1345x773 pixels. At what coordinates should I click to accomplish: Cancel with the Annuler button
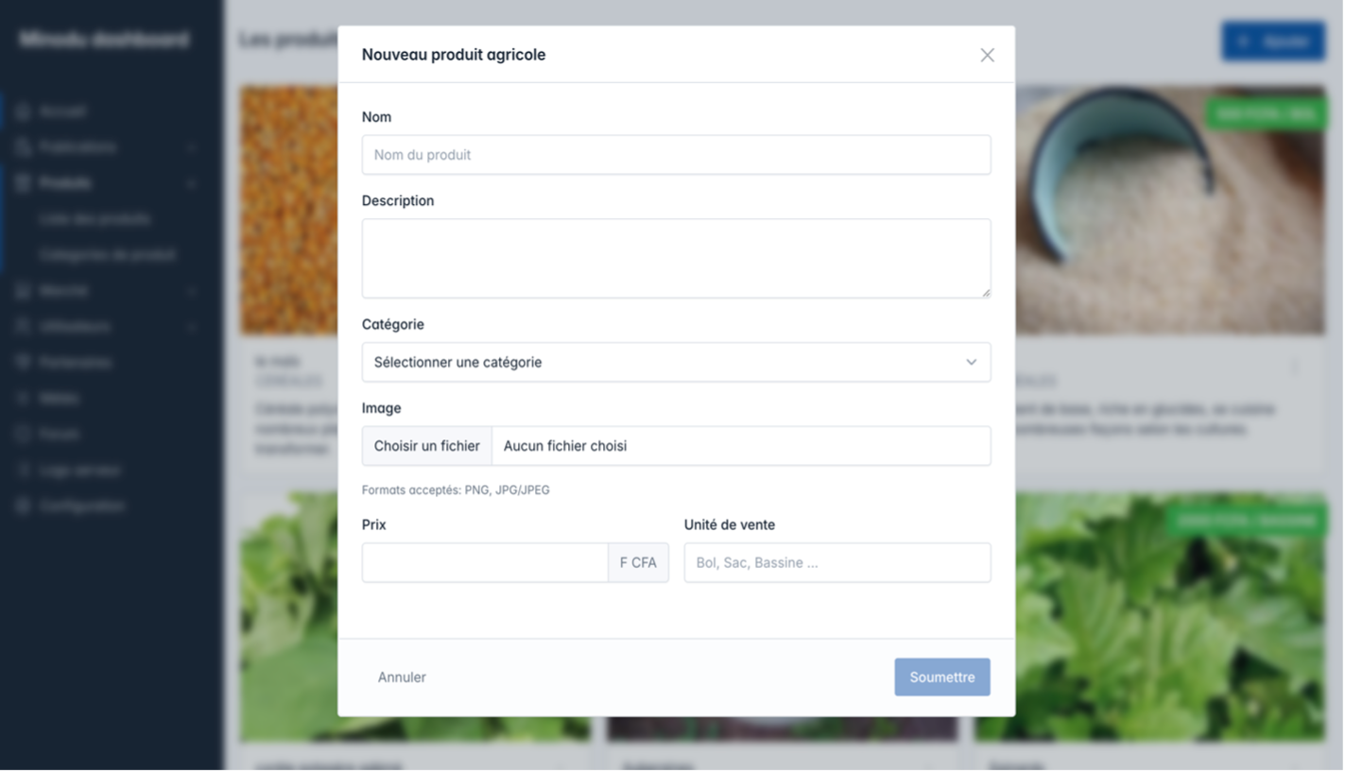tap(402, 678)
